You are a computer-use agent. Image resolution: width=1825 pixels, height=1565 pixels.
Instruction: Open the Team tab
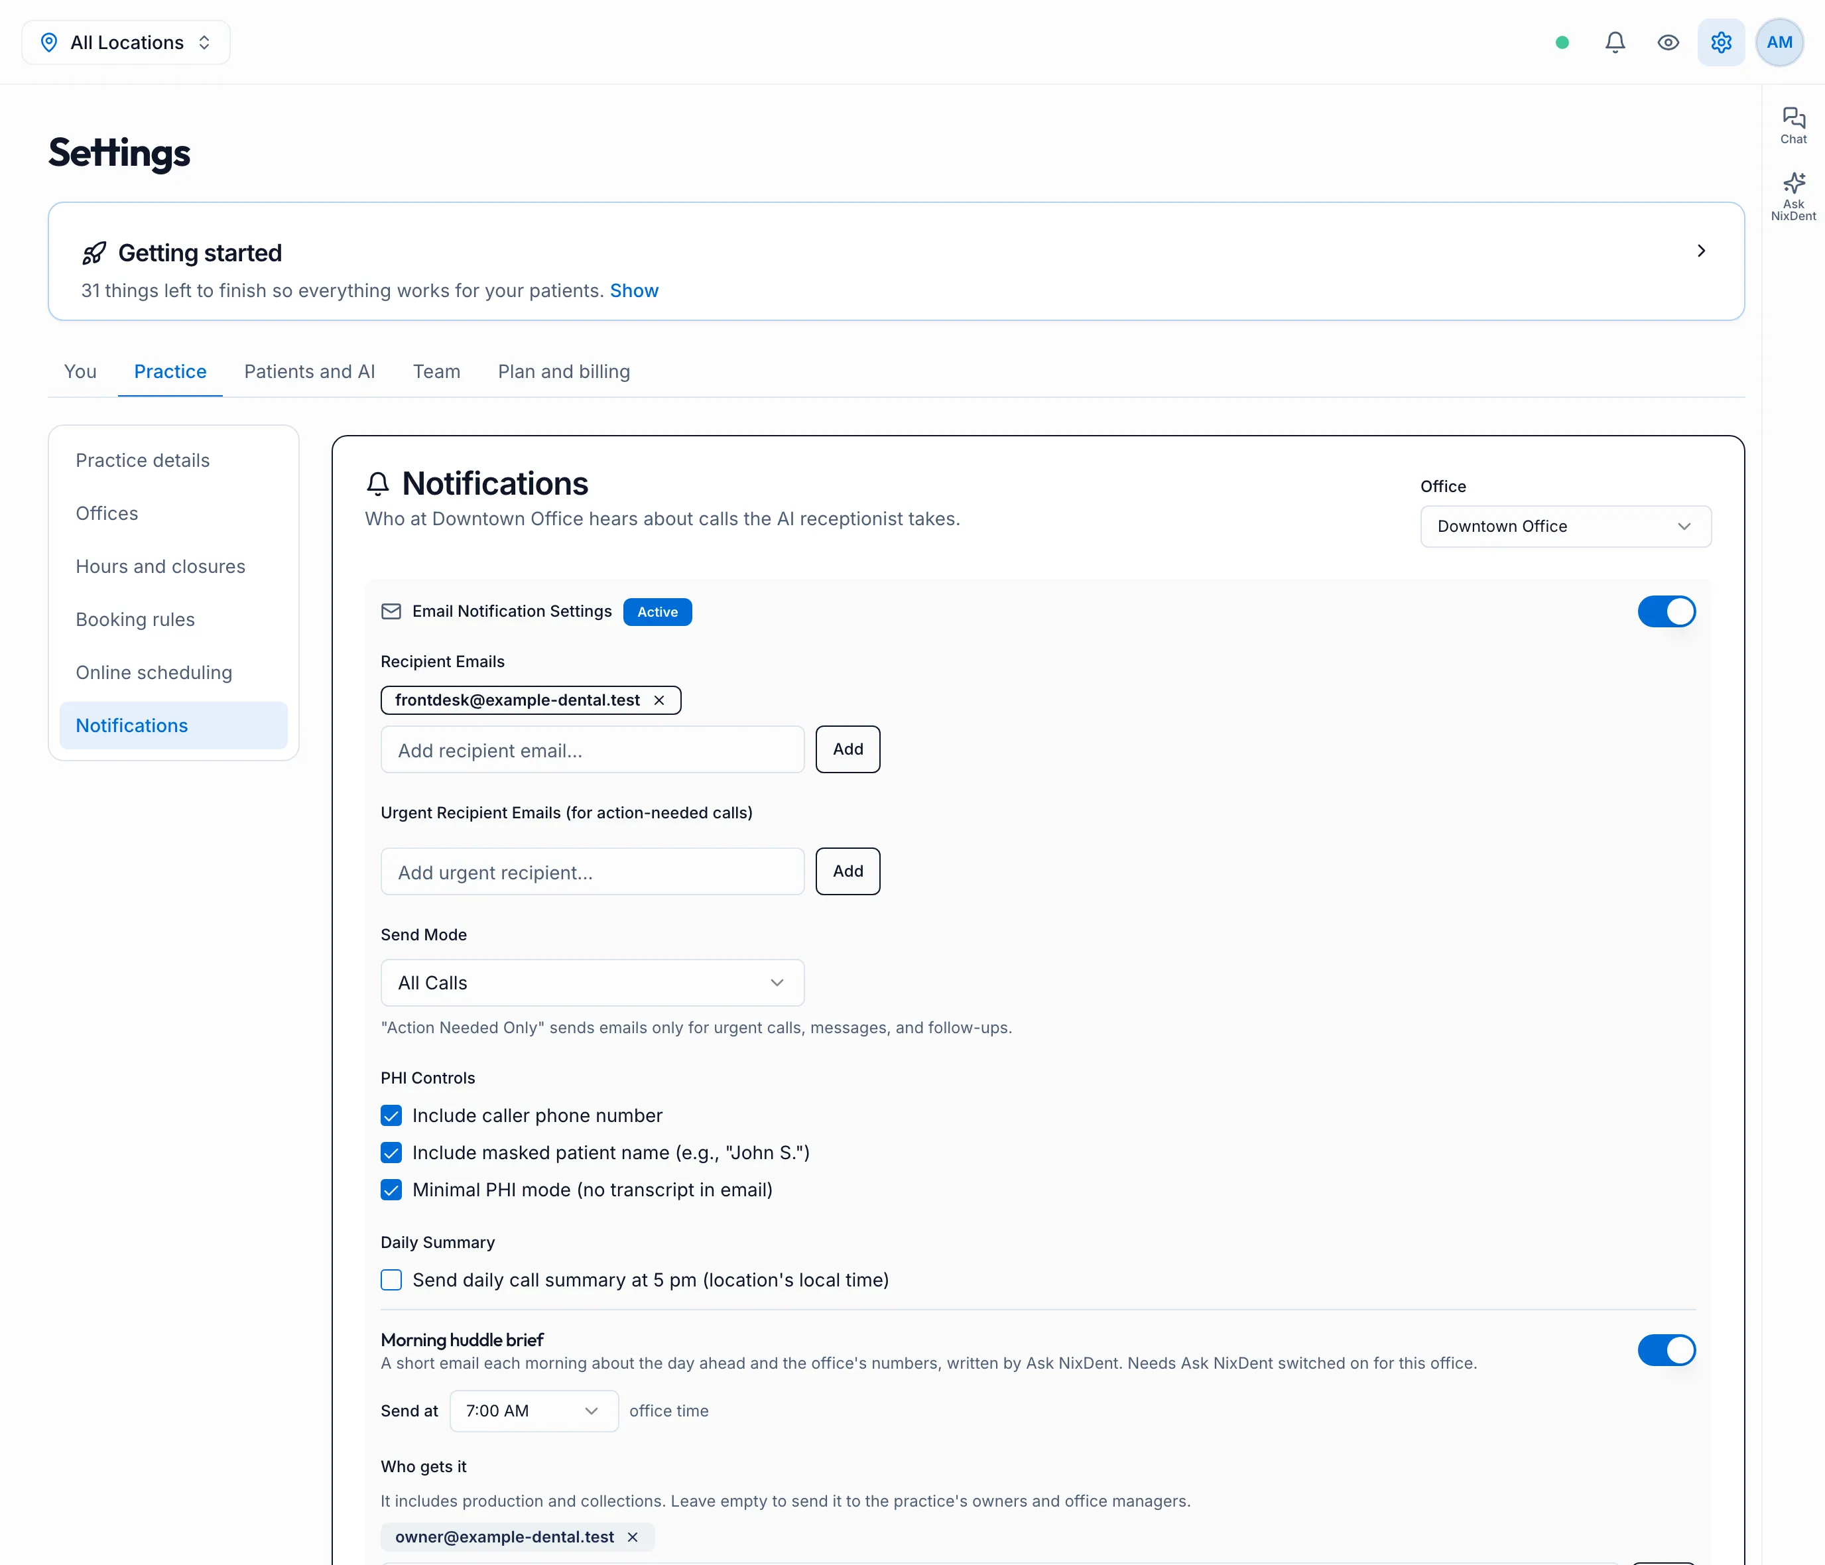pos(437,371)
